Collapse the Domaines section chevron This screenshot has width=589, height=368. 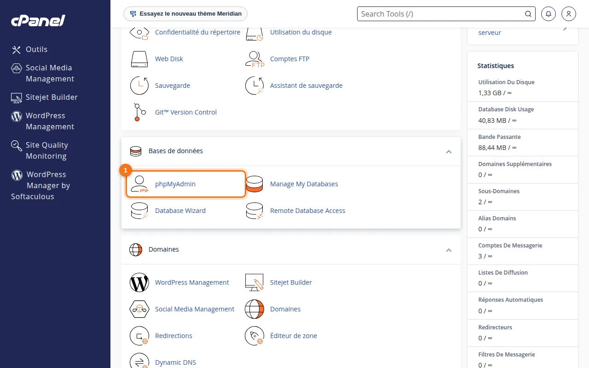click(449, 250)
